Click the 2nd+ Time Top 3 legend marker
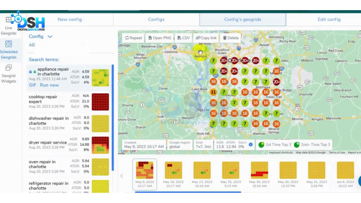 296,145
